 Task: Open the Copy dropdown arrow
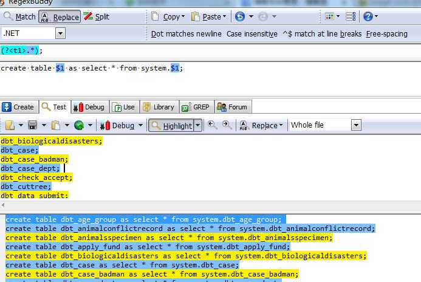[x=183, y=16]
